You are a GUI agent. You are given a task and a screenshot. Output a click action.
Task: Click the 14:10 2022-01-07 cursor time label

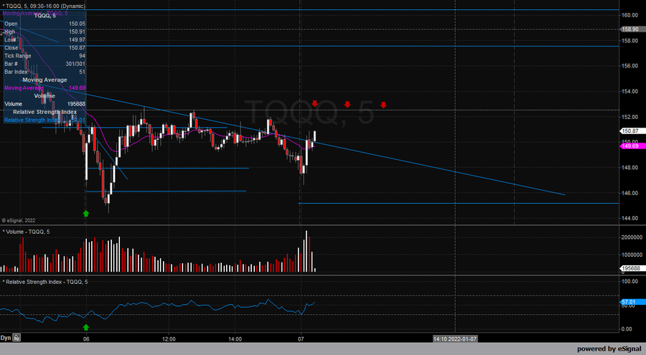pos(455,339)
